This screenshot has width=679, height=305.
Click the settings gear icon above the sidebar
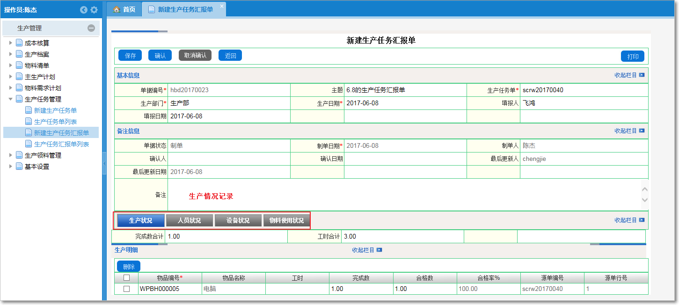[94, 9]
